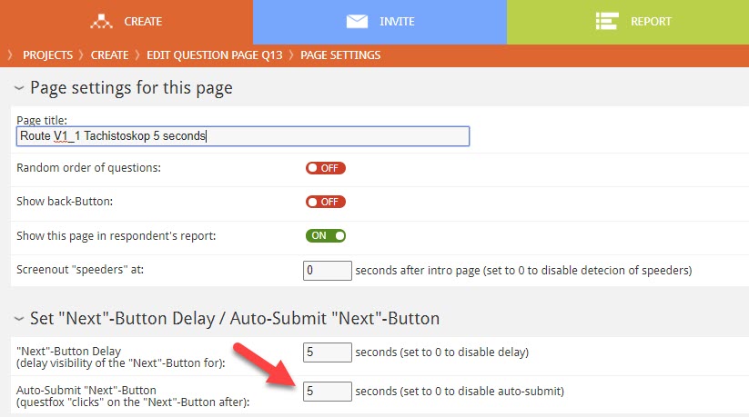Click the Auto-Submit Next-Button seconds field
The height and width of the screenshot is (417, 749).
(328, 392)
